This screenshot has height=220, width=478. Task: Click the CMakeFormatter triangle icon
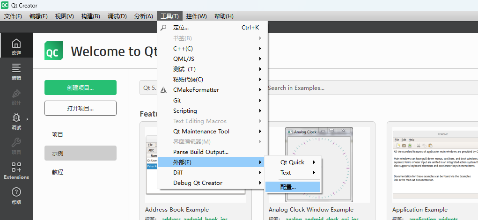coord(164,90)
